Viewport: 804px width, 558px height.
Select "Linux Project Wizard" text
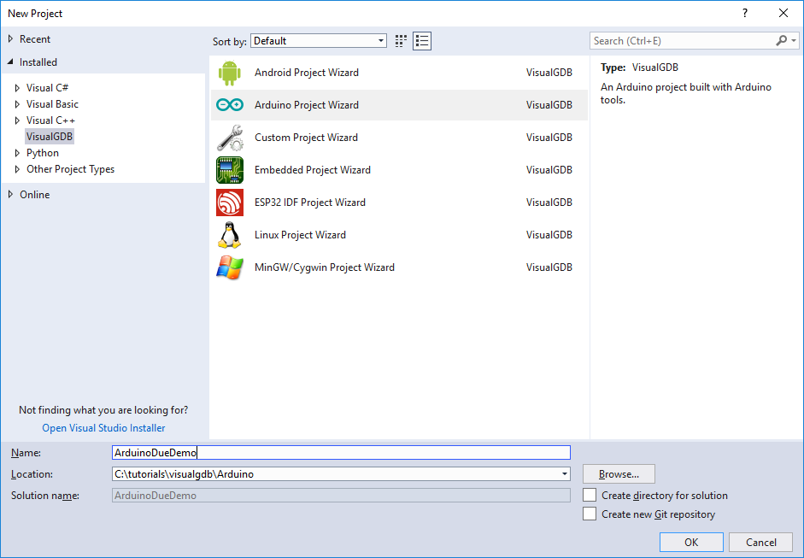pos(300,234)
